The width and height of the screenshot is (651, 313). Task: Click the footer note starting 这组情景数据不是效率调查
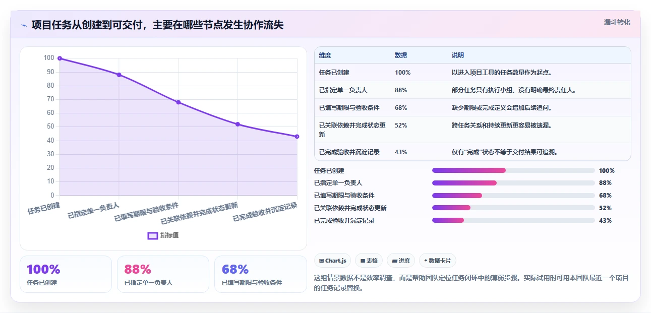point(471,283)
